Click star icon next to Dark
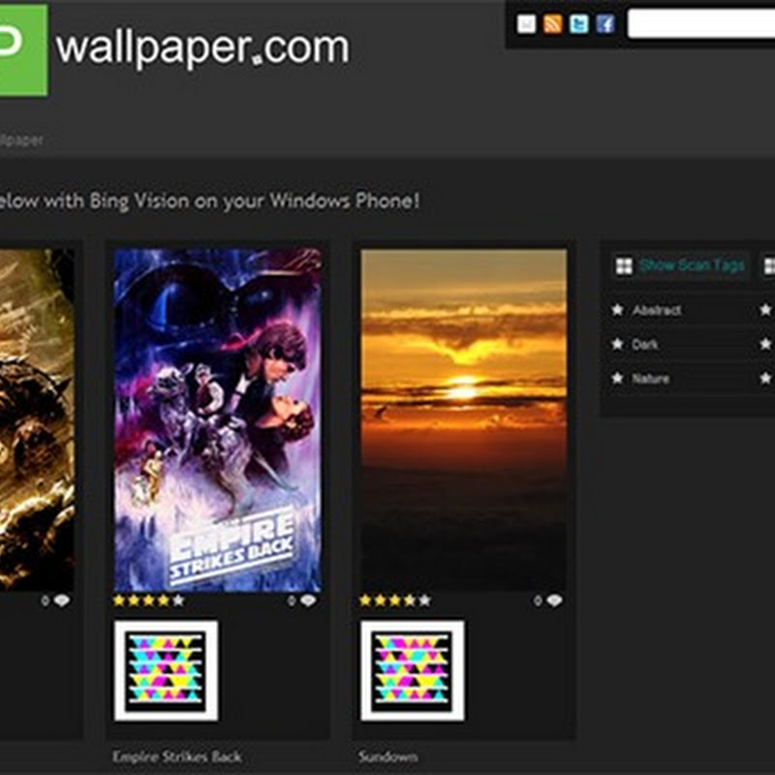 tap(617, 344)
